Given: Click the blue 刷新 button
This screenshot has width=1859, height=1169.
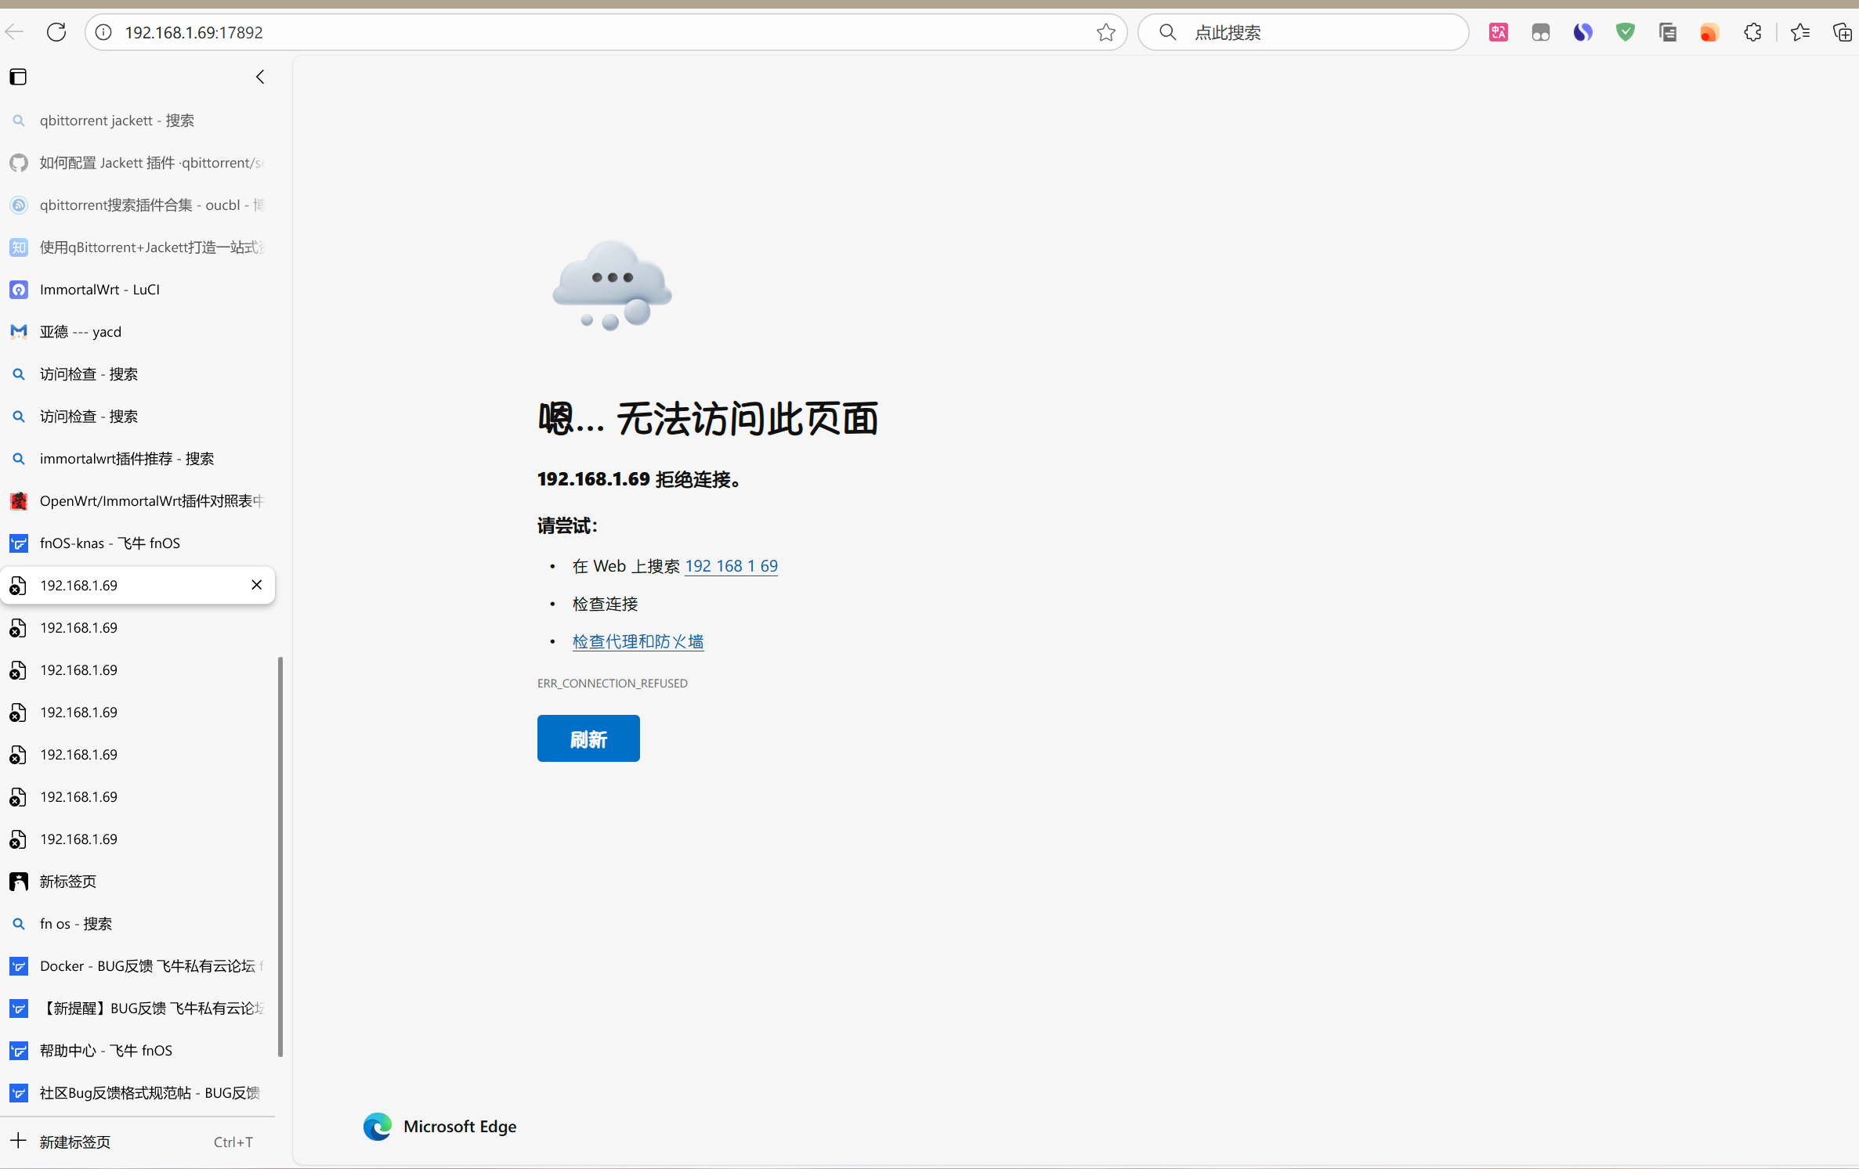Looking at the screenshot, I should 588,738.
